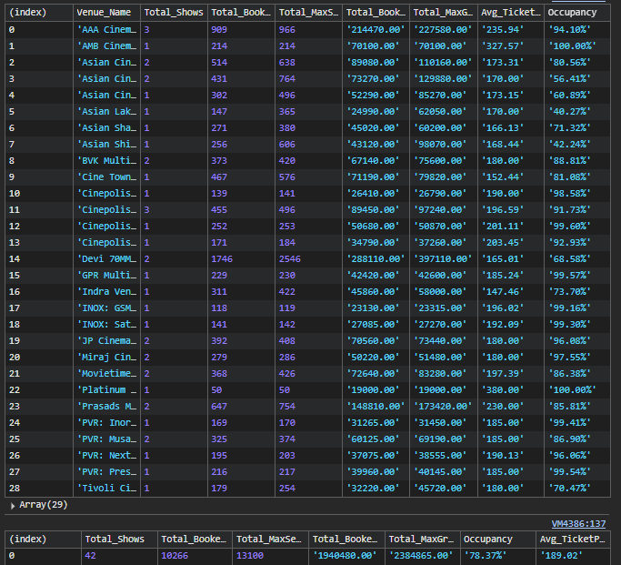Click the 966 max seats value
621x565 pixels.
coord(286,30)
